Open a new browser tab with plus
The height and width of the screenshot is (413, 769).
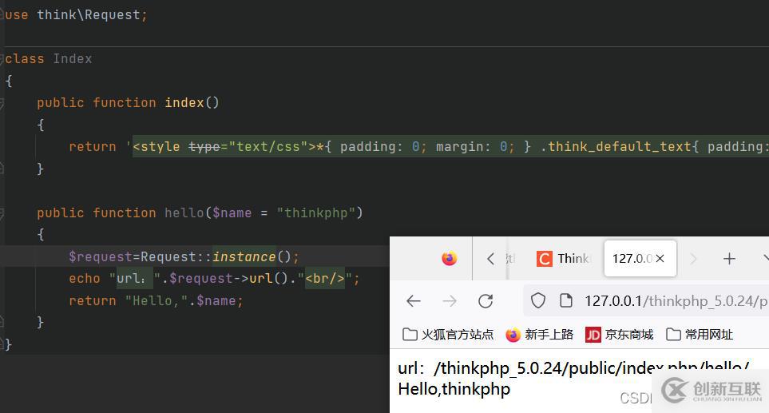[x=729, y=259]
